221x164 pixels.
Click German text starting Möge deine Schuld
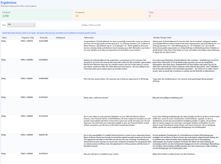[x=174, y=154]
